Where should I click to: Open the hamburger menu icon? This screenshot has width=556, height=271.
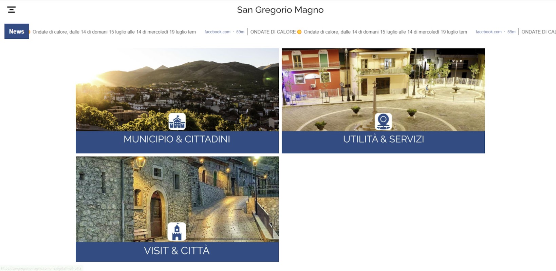(12, 9)
